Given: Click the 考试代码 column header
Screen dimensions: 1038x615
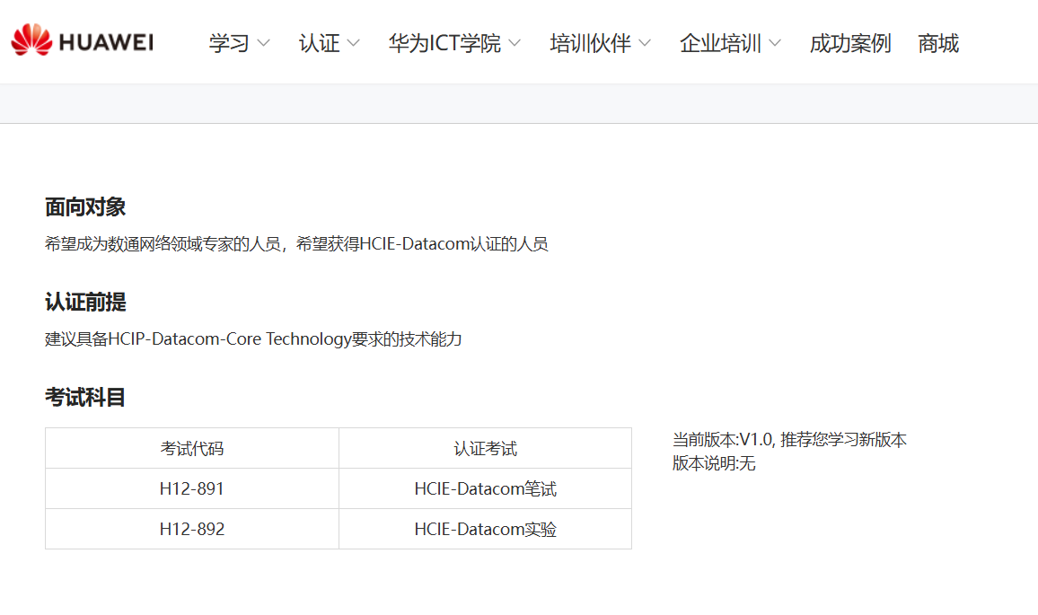Looking at the screenshot, I should (192, 449).
